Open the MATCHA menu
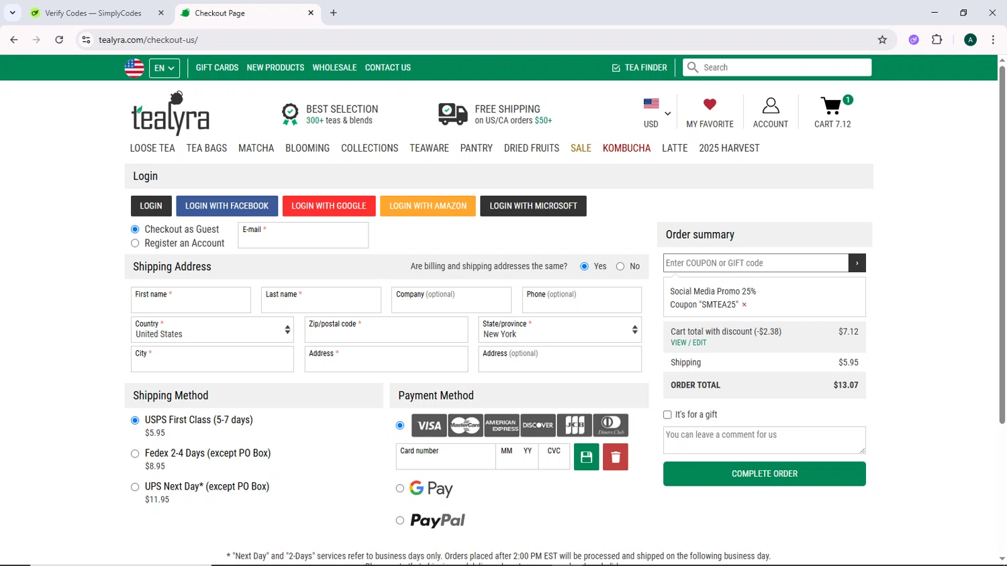This screenshot has height=566, width=1007. (256, 148)
